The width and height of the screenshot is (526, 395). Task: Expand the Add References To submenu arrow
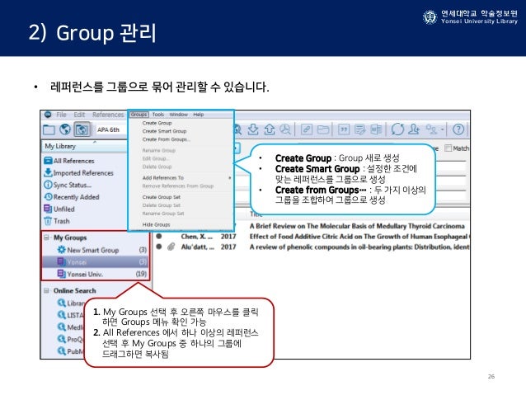pos(230,178)
